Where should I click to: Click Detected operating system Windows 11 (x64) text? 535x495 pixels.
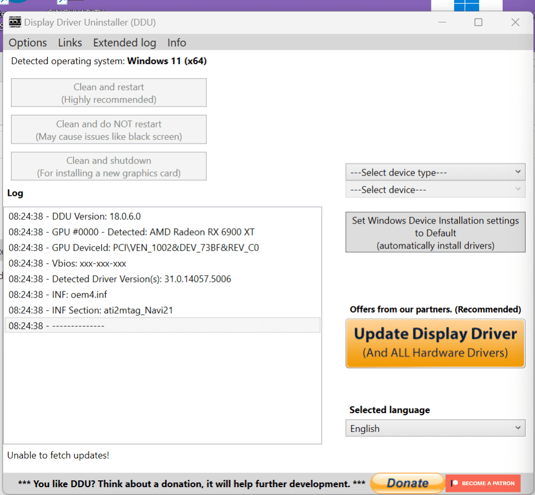pos(109,61)
